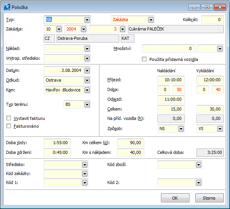Expand the Středisko dropdown

pos(85,165)
